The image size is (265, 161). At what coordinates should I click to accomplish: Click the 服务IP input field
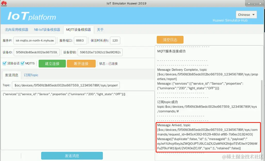[x=35, y=40]
